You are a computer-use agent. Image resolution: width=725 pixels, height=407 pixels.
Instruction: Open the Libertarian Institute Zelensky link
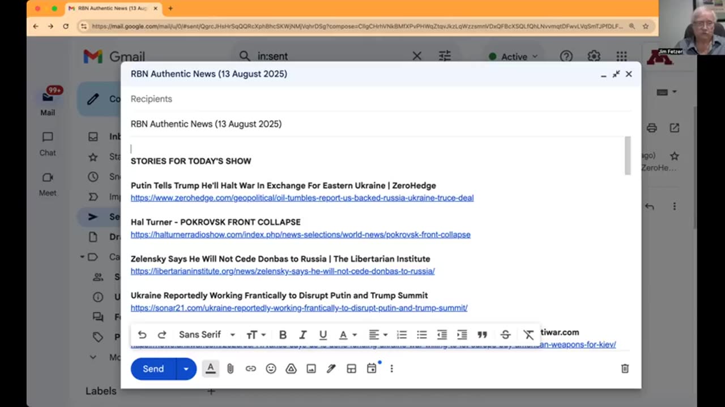[x=283, y=271]
